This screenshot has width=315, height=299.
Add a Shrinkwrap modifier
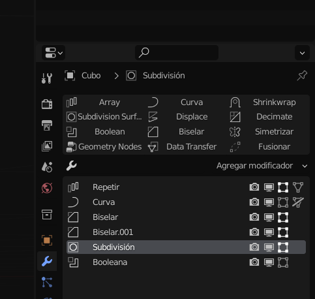pyautogui.click(x=268, y=102)
